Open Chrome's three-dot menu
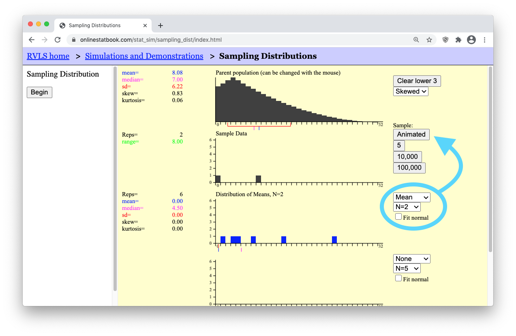This screenshot has height=336, width=516. click(484, 40)
